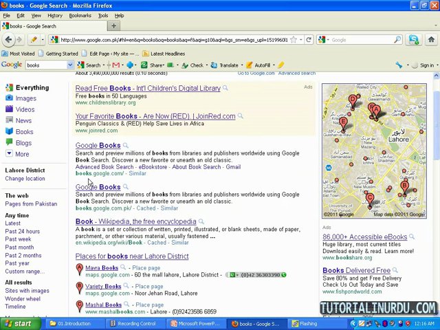Open the Bookmarks menu
The image size is (440, 330).
click(80, 15)
